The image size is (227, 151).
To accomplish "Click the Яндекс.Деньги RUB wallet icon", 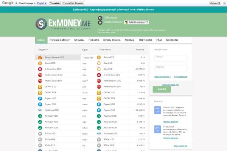I will [x=40, y=57].
